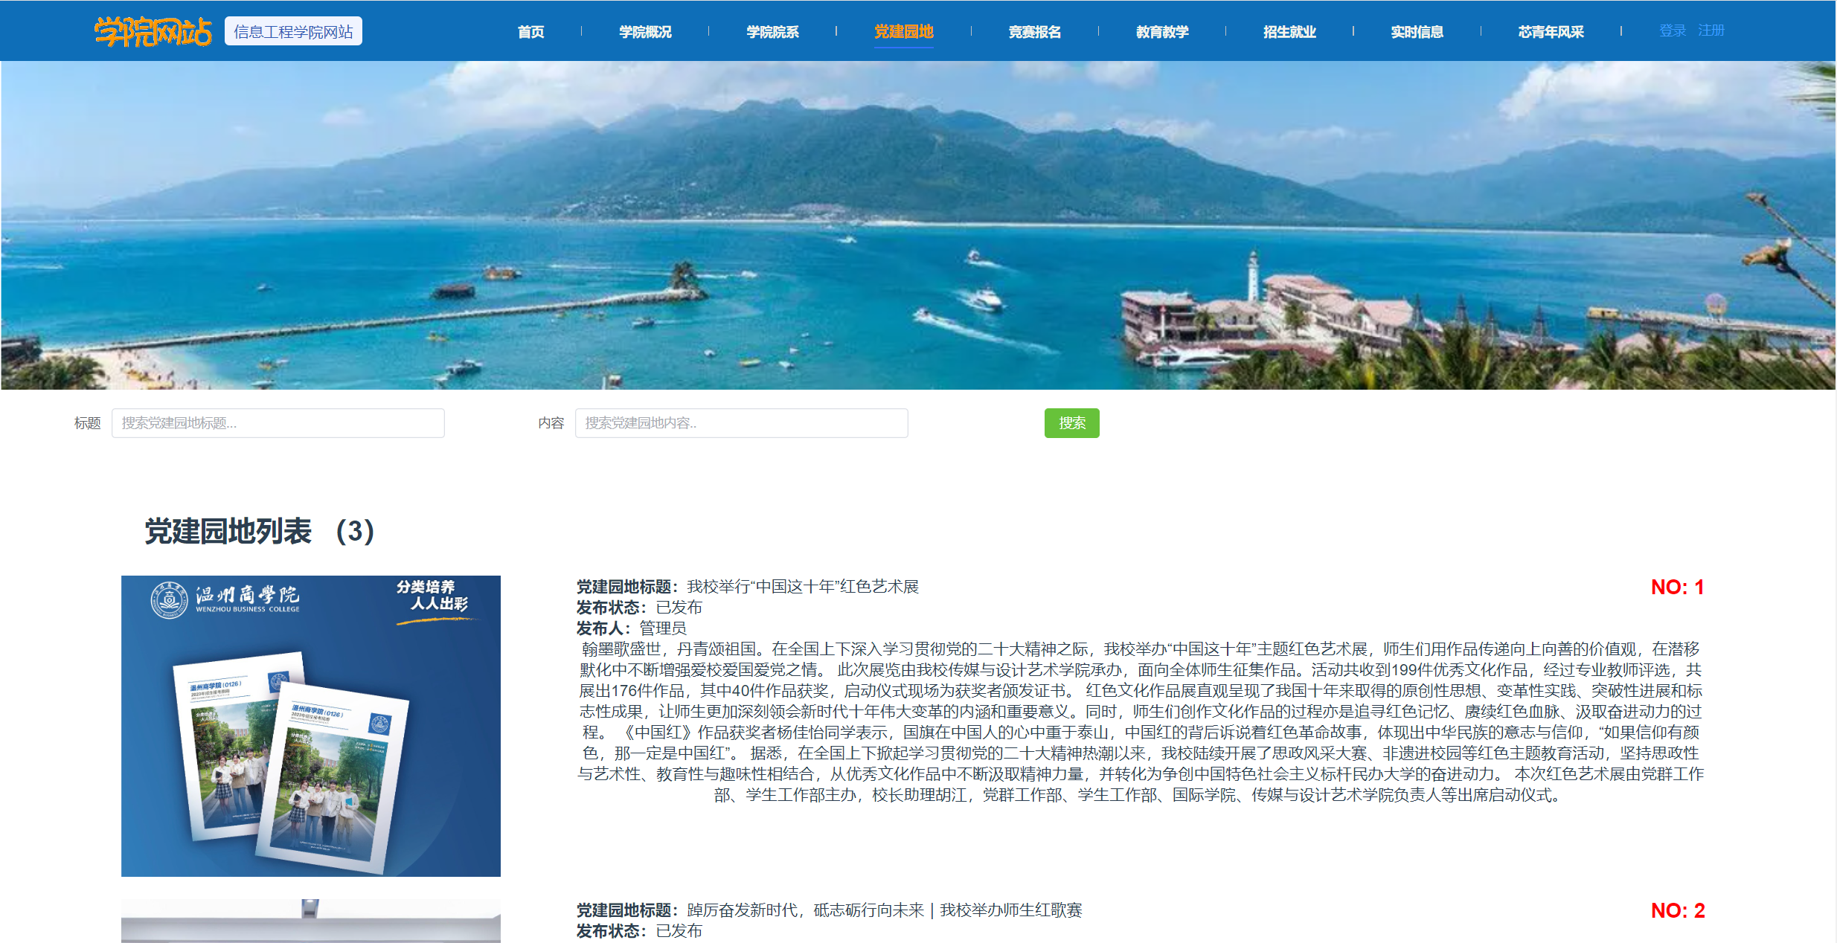This screenshot has width=1837, height=943.
Task: Click the 注册 link
Action: (x=1711, y=30)
